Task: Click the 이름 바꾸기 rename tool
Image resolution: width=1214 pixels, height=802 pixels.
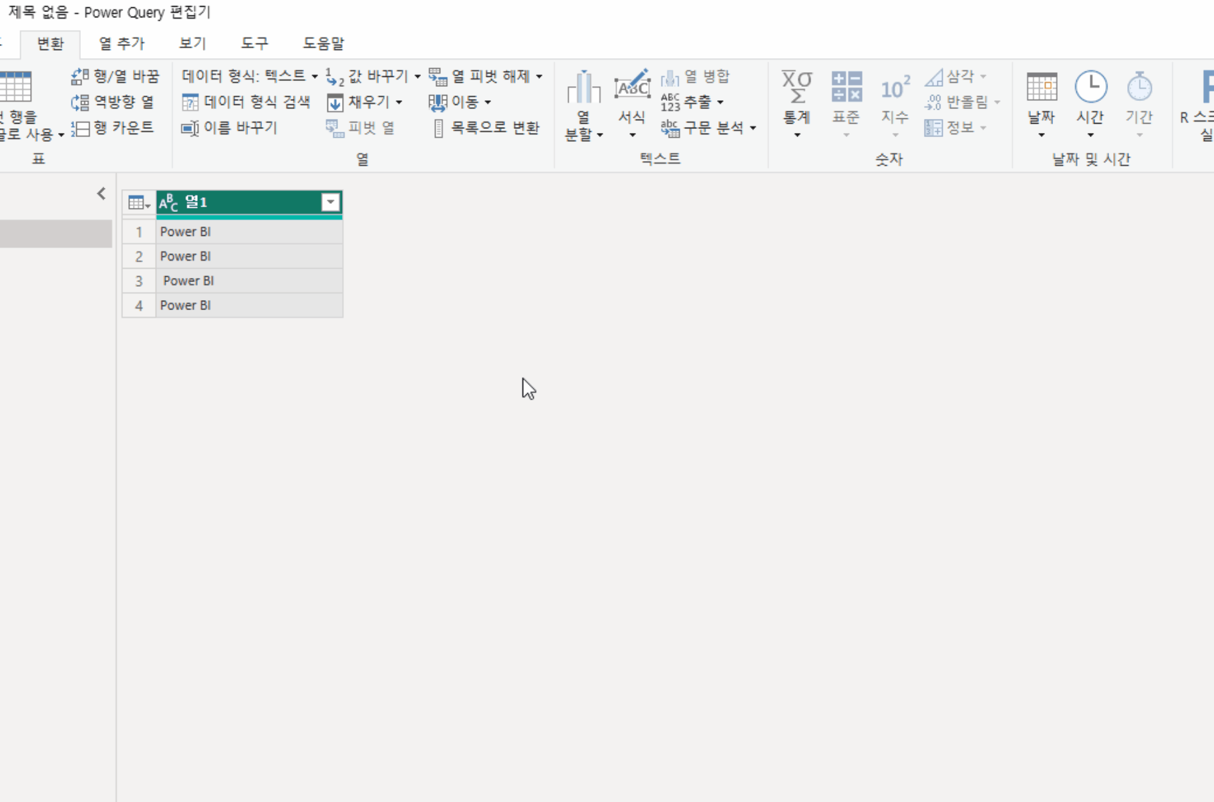Action: [x=229, y=128]
